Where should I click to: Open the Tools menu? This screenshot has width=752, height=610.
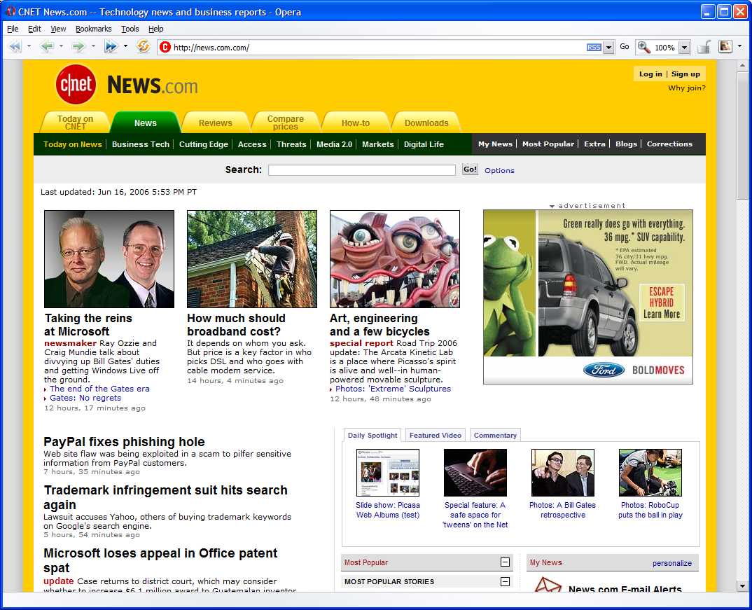(x=130, y=29)
